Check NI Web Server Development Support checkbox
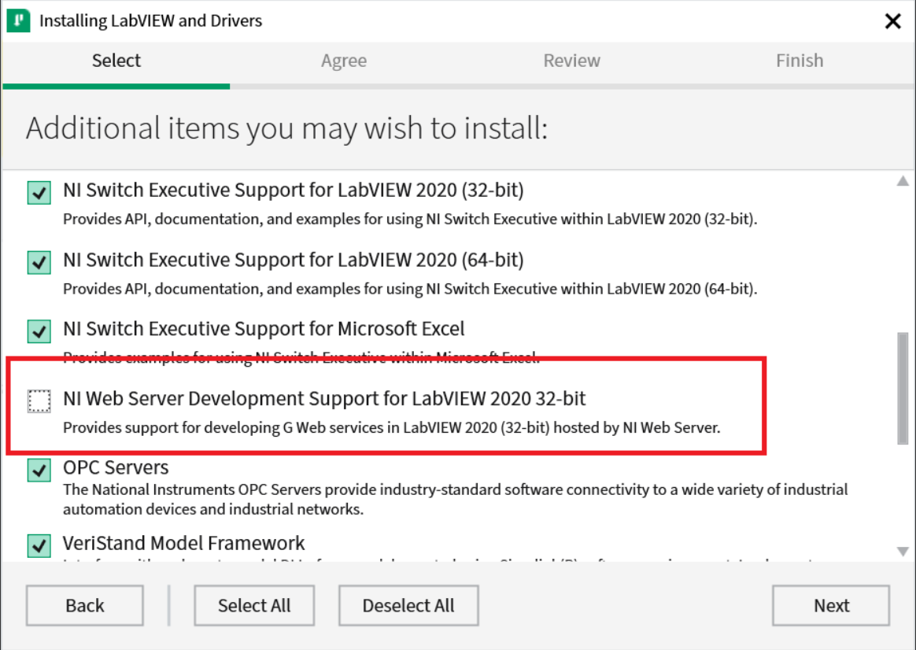Screen dimensions: 916x650 [39, 401]
